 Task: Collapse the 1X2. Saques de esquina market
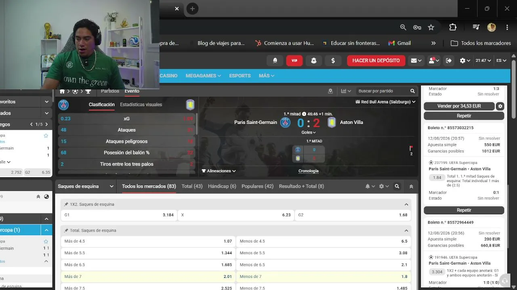[406, 205]
